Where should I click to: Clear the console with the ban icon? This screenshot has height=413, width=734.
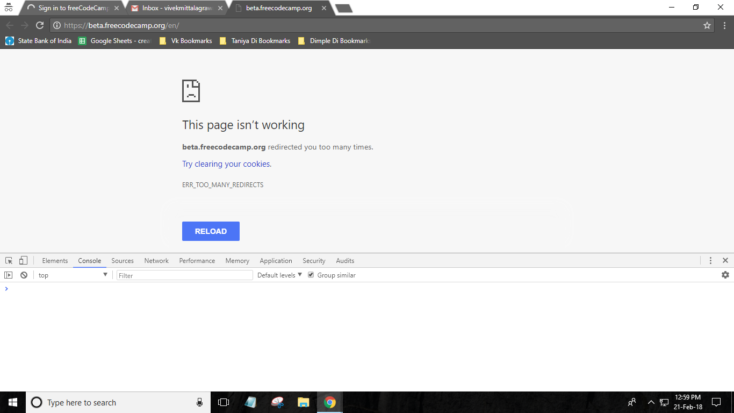tap(24, 275)
